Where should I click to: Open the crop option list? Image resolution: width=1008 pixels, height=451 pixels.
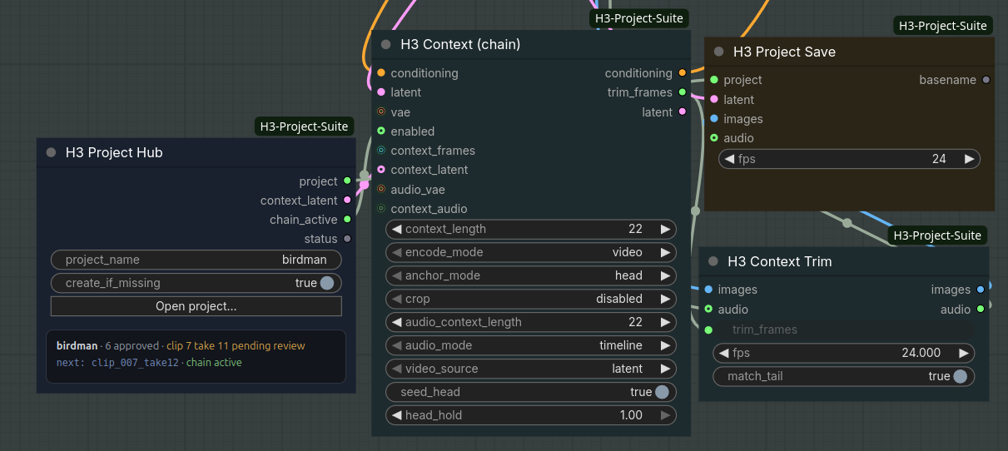coord(531,299)
